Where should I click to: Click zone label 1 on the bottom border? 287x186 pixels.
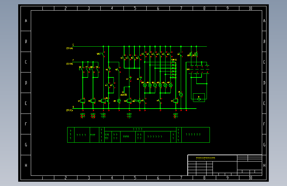[x=42, y=178]
